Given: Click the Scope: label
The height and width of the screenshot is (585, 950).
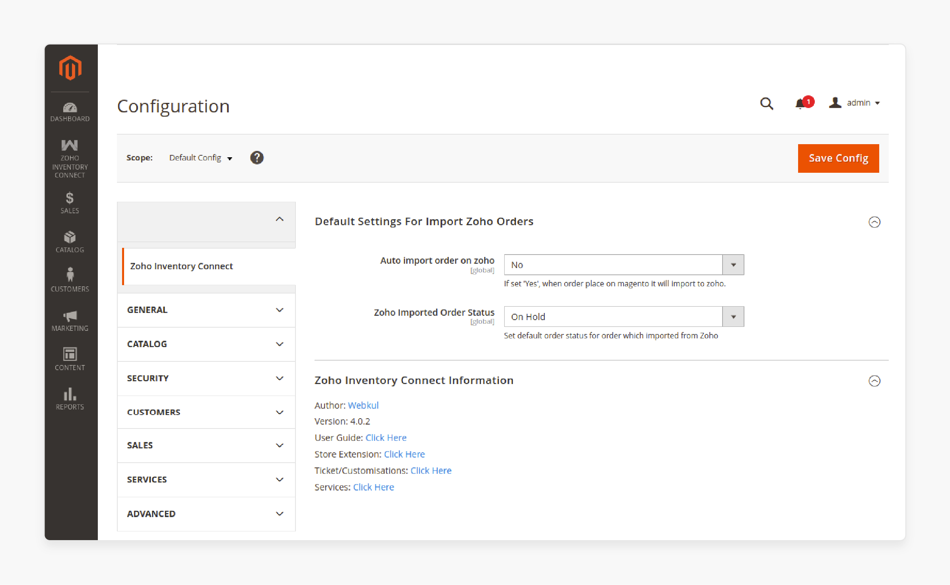Looking at the screenshot, I should (140, 158).
